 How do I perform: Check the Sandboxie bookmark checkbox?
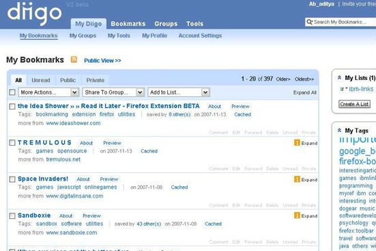tap(12, 216)
